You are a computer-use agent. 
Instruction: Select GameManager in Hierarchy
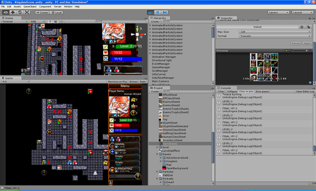pyautogui.click(x=161, y=67)
